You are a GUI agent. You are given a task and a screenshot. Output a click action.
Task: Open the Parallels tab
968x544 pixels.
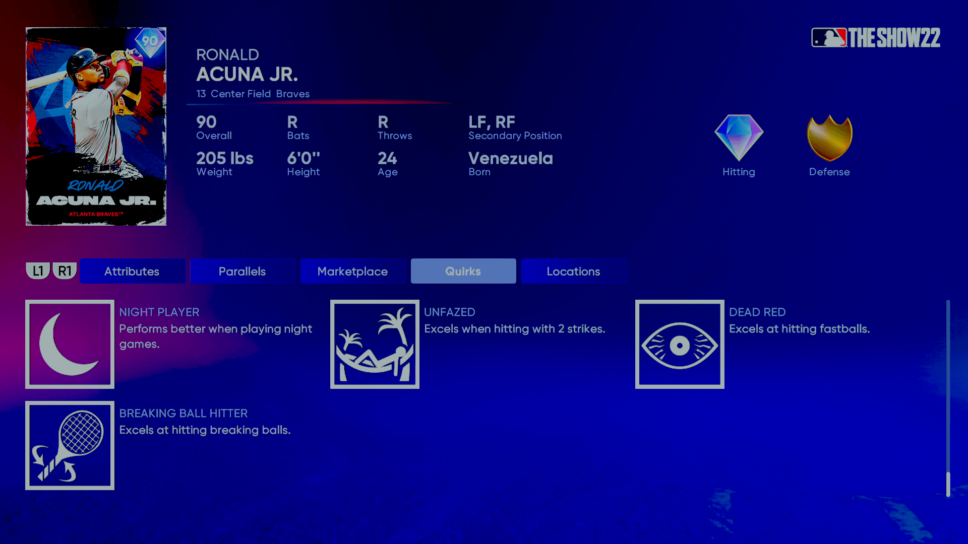click(243, 271)
